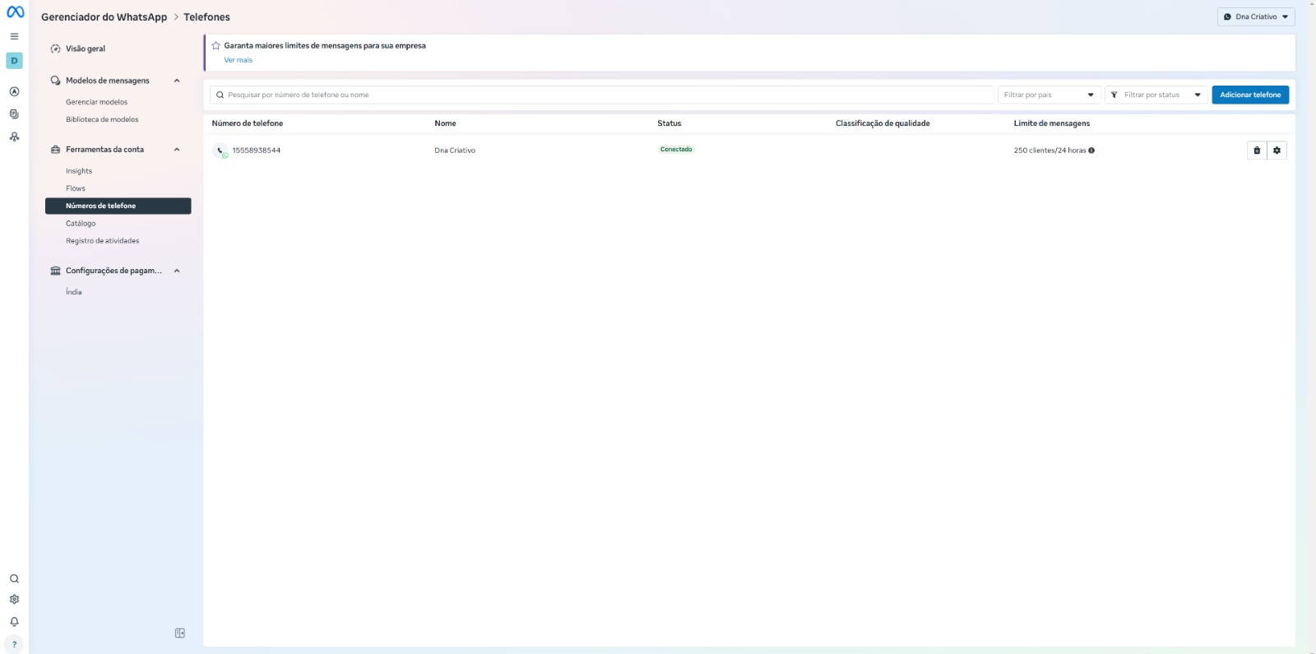Image resolution: width=1316 pixels, height=654 pixels.
Task: Click the info icon beside message limit
Action: [x=1091, y=151]
